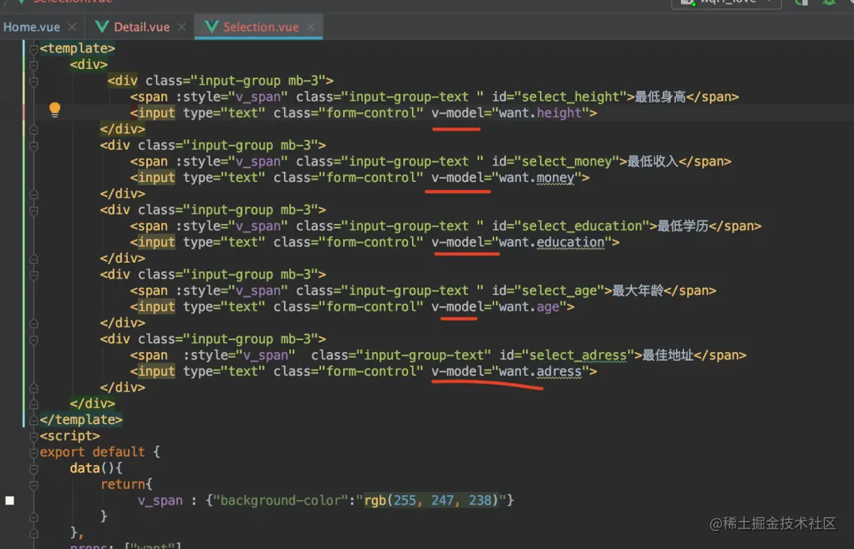
Task: Place cursor on want.money binding
Action: click(536, 177)
